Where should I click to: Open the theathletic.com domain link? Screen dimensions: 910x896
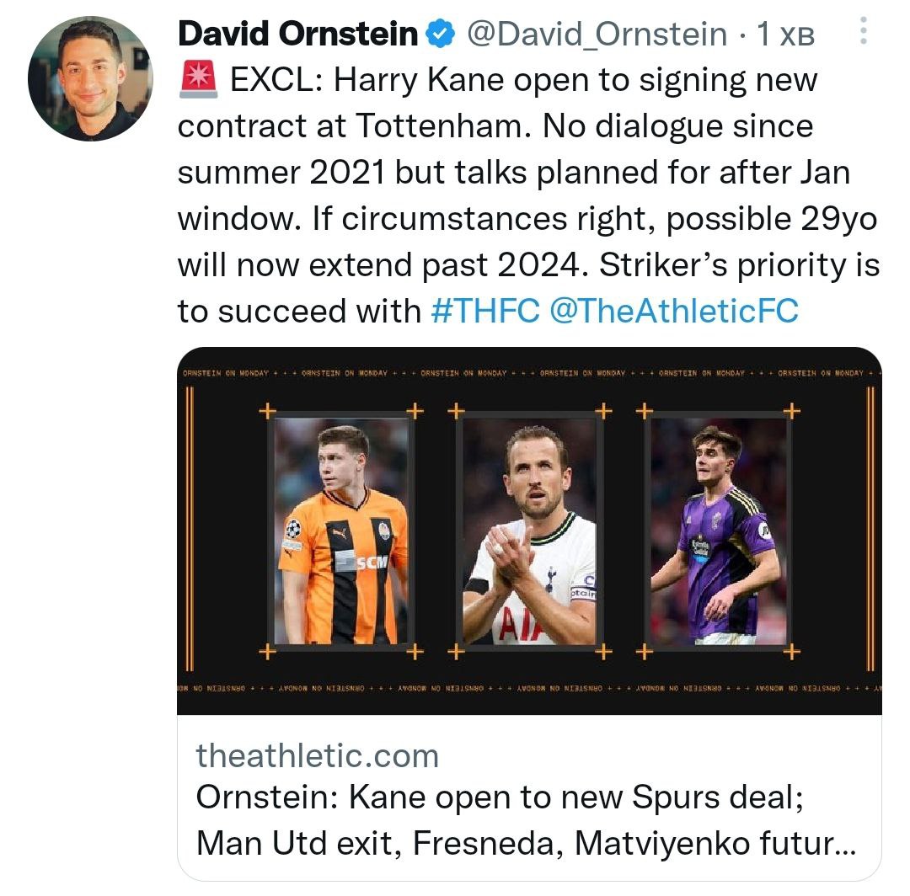(x=318, y=755)
